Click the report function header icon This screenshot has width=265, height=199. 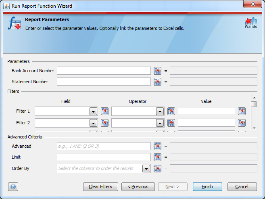(x=14, y=23)
